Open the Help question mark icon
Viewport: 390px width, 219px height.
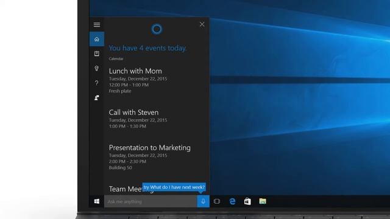coord(97,83)
